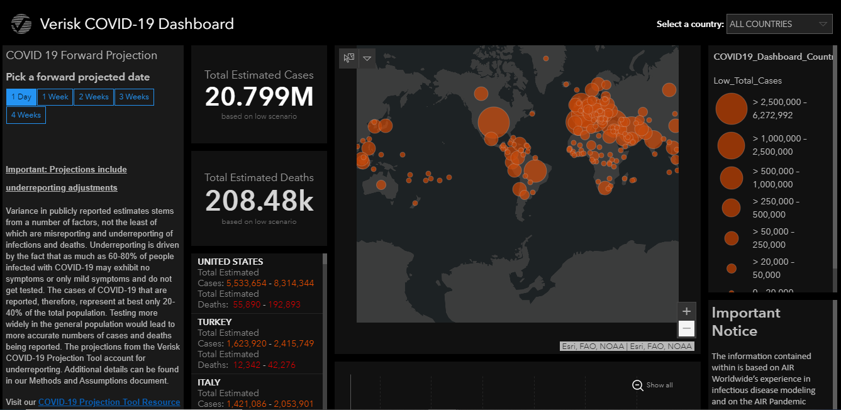
Task: Click legend circle for > 2,500,000 - 6,272,992
Action: click(x=731, y=109)
